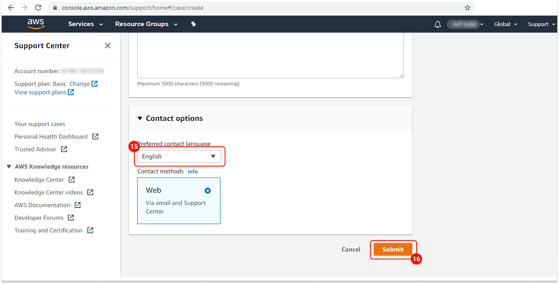
Task: Submit the support case
Action: coord(393,249)
